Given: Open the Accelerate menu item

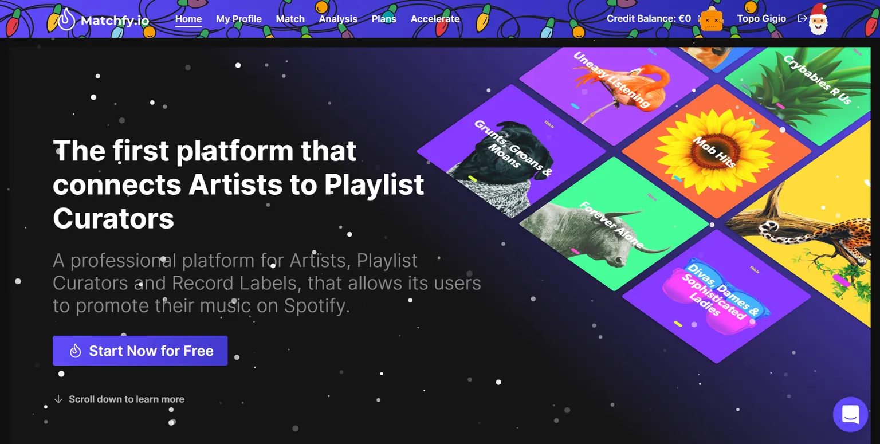Looking at the screenshot, I should click(435, 19).
